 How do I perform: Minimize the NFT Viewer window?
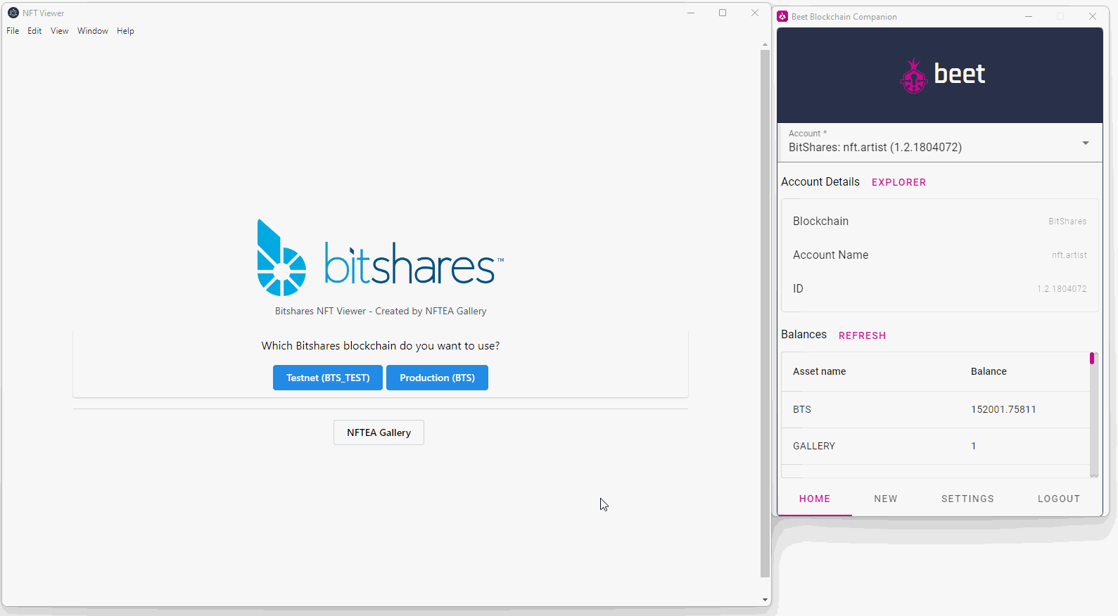click(691, 13)
